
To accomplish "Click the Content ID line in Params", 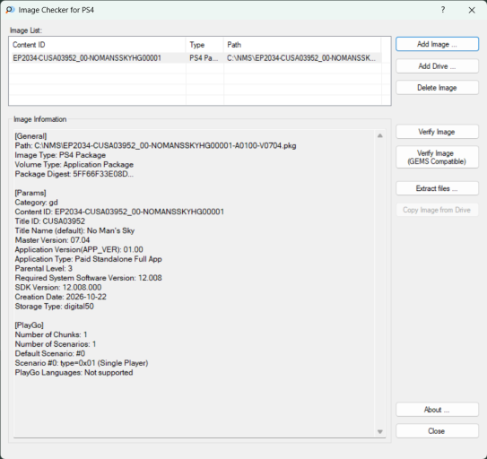I will tap(119, 212).
